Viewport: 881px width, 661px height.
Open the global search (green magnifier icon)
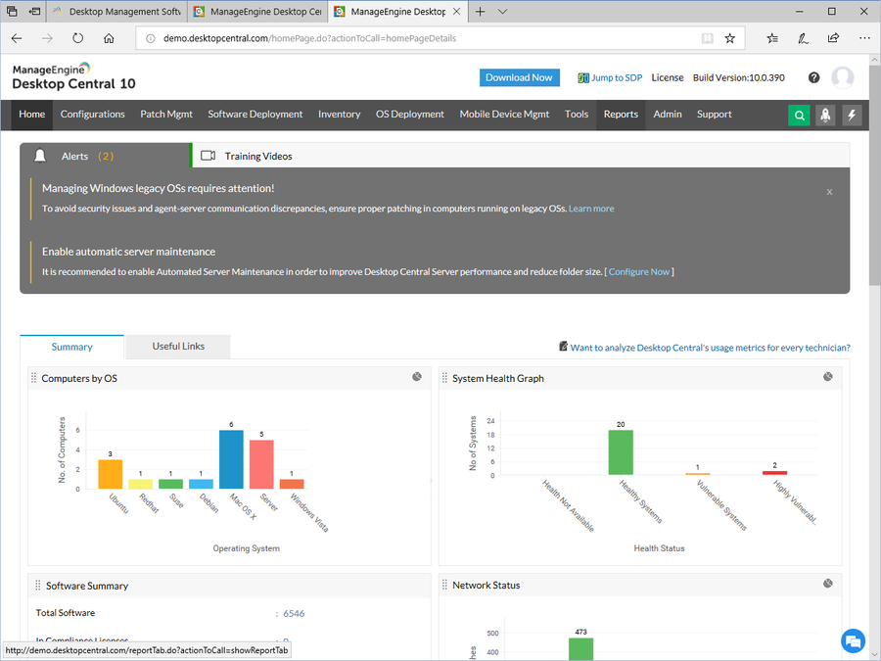click(x=798, y=115)
